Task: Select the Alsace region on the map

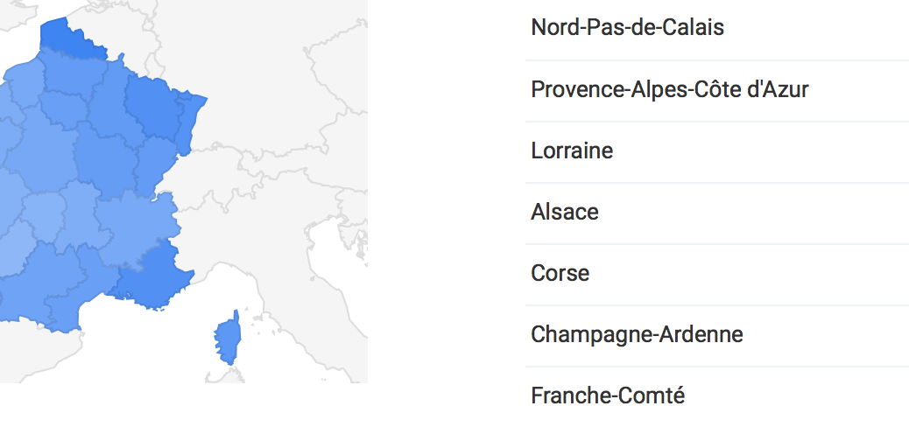Action: (x=188, y=122)
